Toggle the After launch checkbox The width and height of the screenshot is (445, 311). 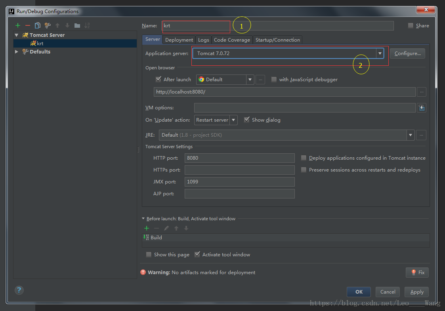(159, 80)
